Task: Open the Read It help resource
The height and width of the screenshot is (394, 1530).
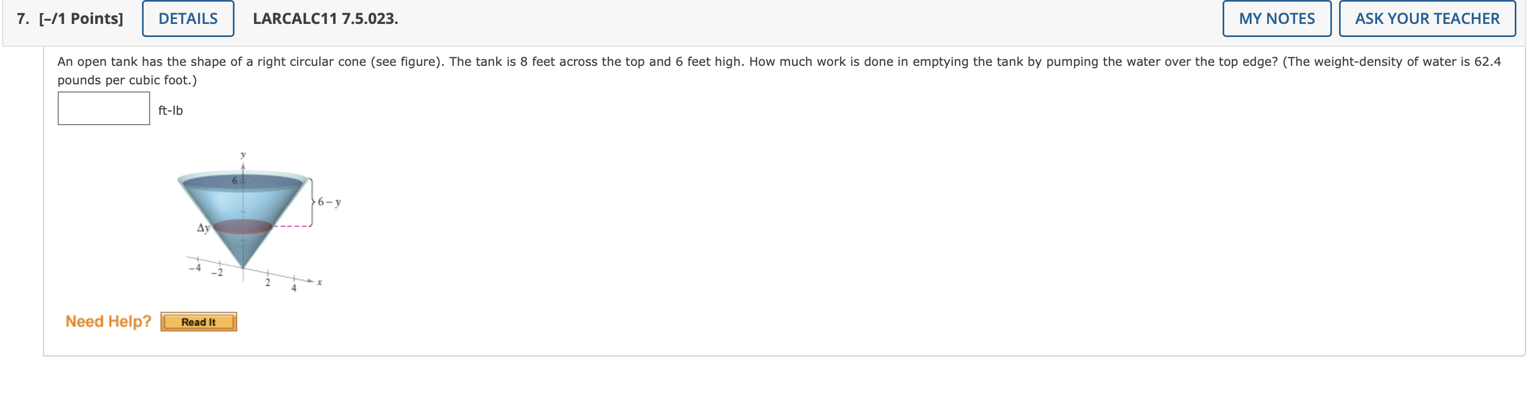Action: pyautogui.click(x=199, y=322)
